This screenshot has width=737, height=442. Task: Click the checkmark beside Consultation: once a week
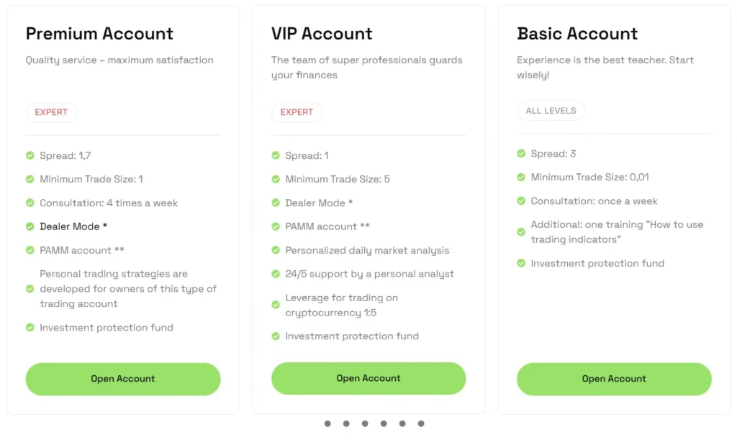[521, 201]
